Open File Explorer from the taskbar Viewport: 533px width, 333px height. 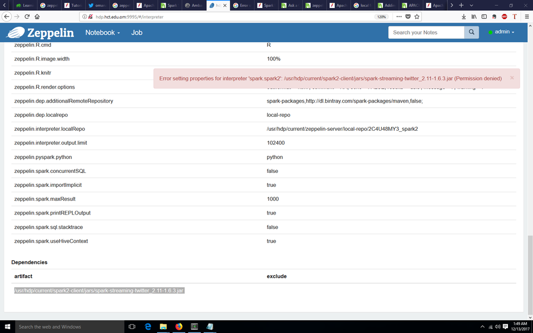163,327
